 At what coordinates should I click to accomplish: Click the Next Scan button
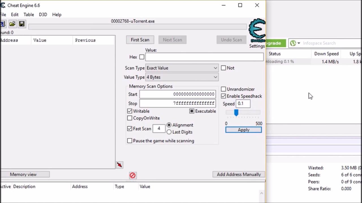pos(172,40)
